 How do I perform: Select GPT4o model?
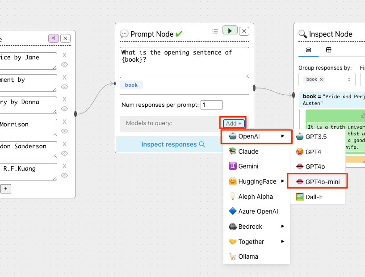(x=318, y=167)
